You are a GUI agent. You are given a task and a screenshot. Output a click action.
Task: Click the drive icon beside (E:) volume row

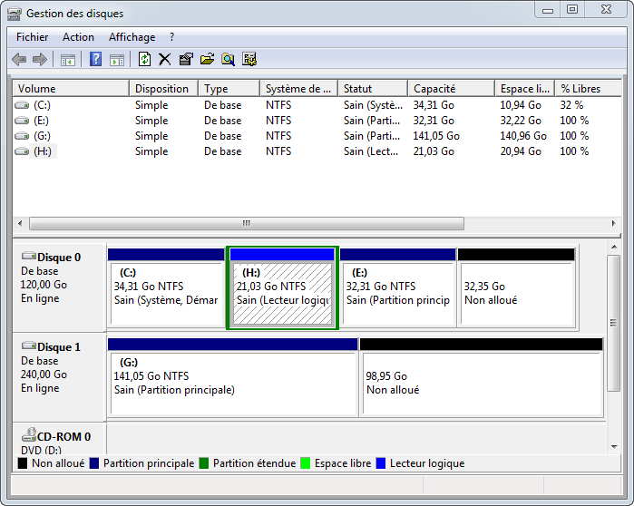[22, 121]
